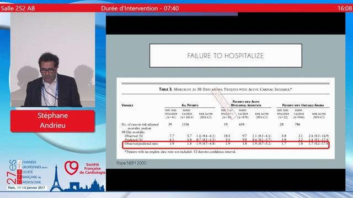This screenshot has height=198, width=353.
Task: Click the Eiffel Tower icon
Action: 56,178
